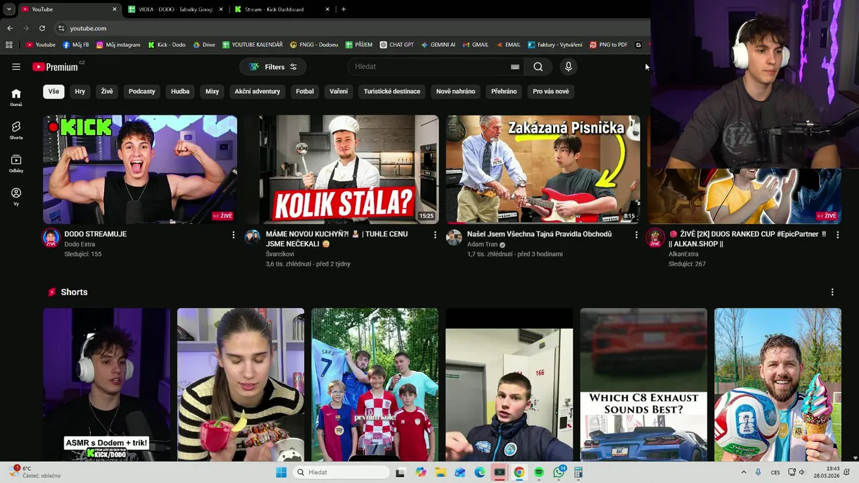Open Shorts from the left sidebar

pos(16,130)
